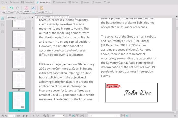Click the Choose Signature icon
Image resolution: width=178 pixels, height=118 pixels.
point(26,8)
